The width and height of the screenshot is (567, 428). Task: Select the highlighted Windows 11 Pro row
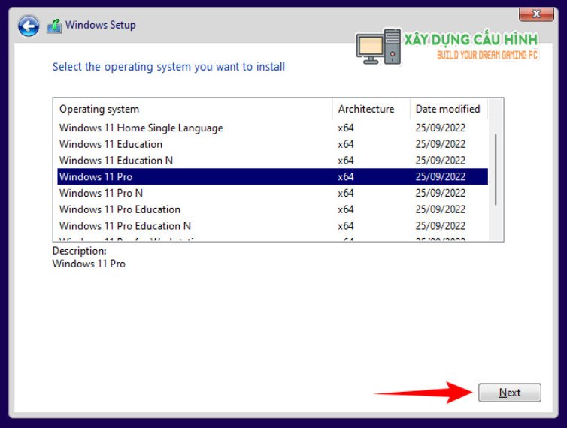[x=272, y=176]
